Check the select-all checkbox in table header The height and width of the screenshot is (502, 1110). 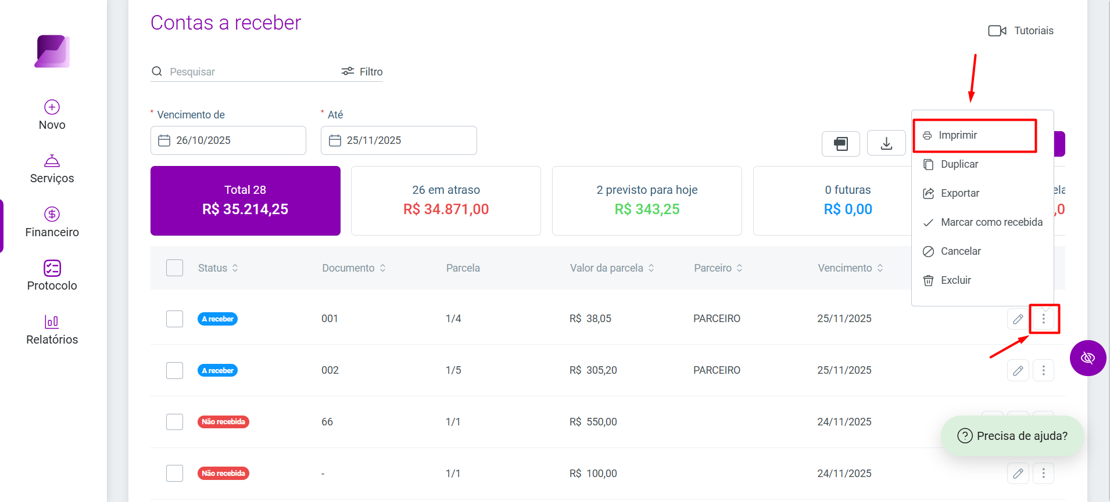174,268
